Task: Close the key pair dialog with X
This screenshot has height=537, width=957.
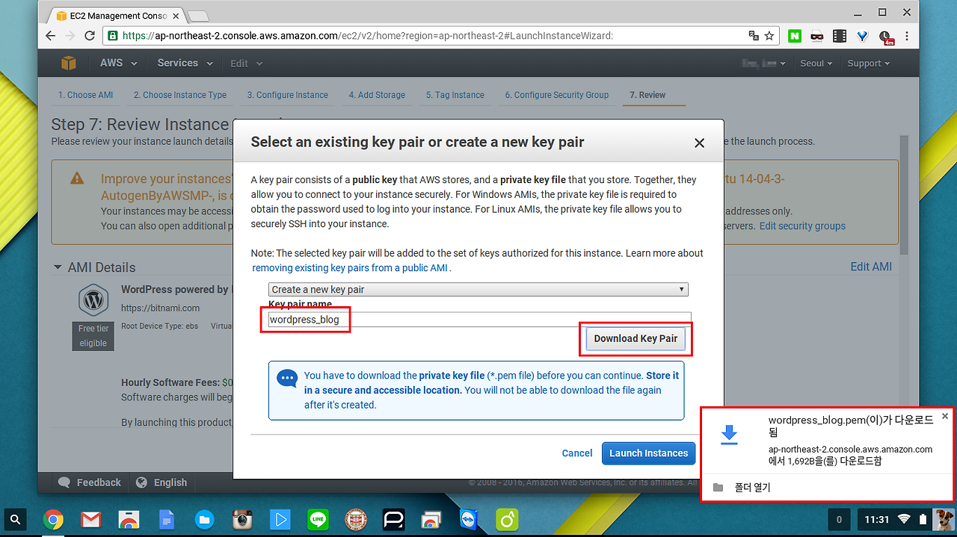Action: click(x=700, y=143)
